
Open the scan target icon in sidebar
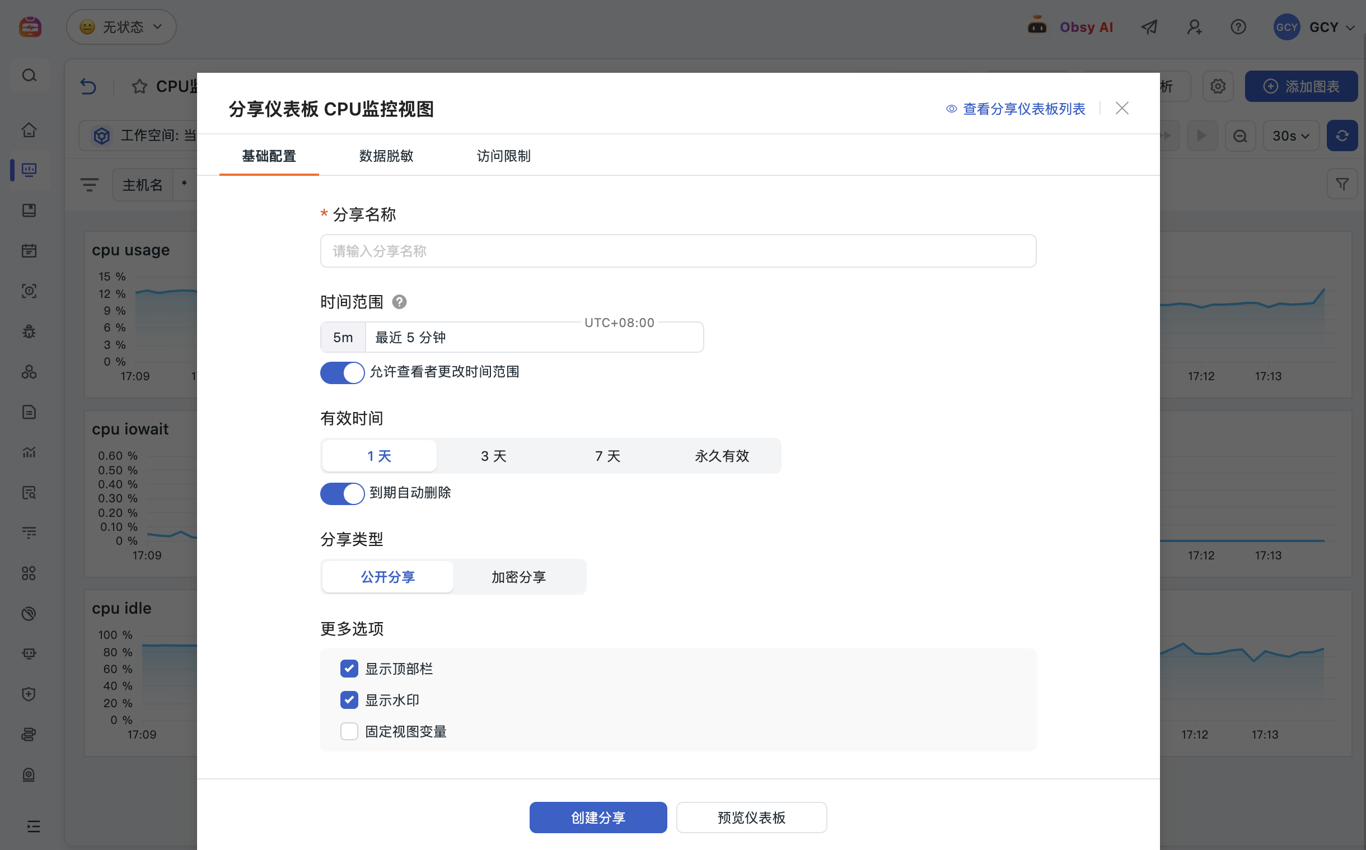point(29,291)
